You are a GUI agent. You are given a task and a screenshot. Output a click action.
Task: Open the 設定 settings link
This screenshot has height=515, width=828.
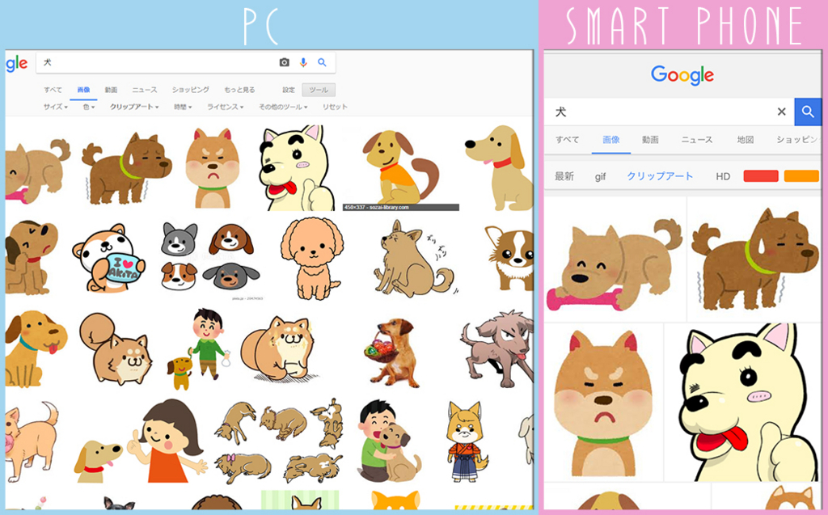[x=289, y=90]
